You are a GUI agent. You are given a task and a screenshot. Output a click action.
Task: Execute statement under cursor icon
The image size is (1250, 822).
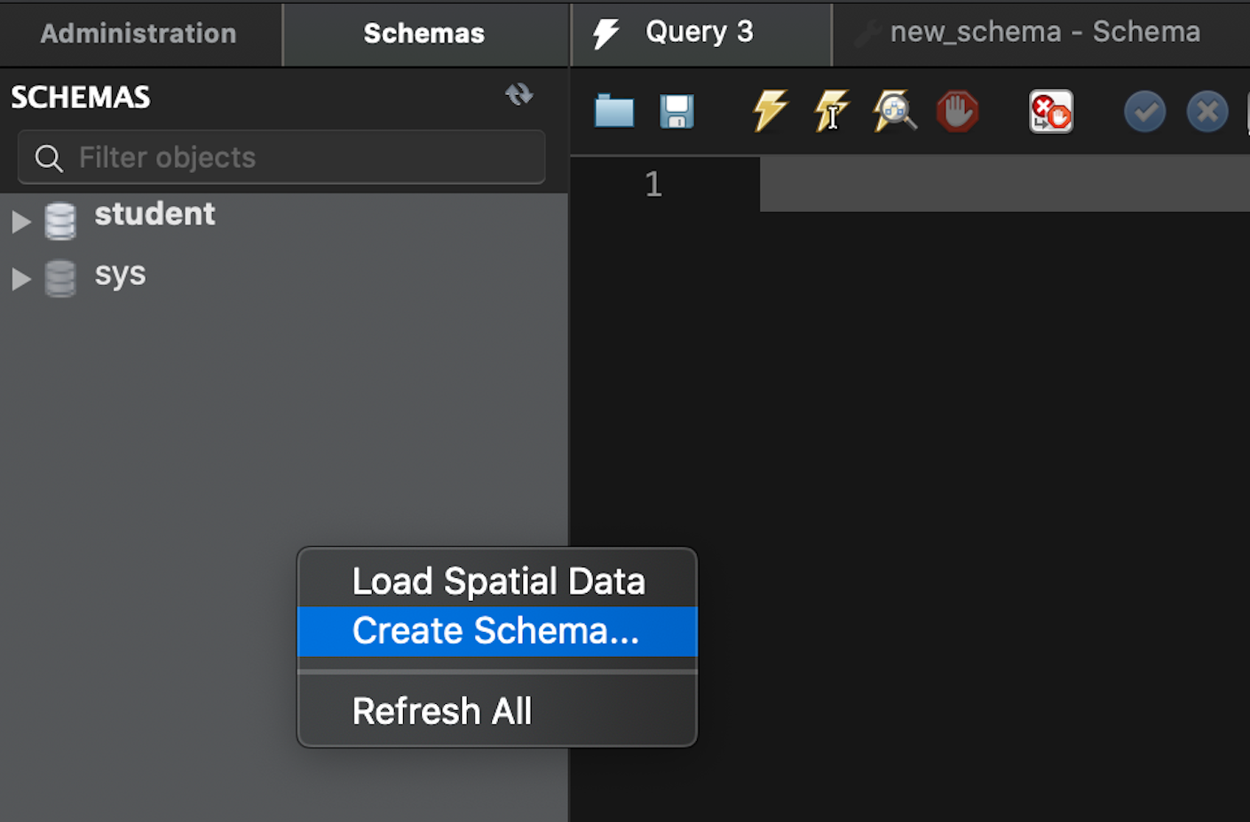[x=832, y=111]
